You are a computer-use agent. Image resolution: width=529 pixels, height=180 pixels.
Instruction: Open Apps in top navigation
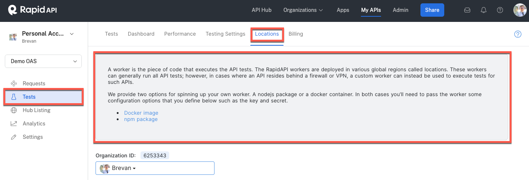pos(343,10)
